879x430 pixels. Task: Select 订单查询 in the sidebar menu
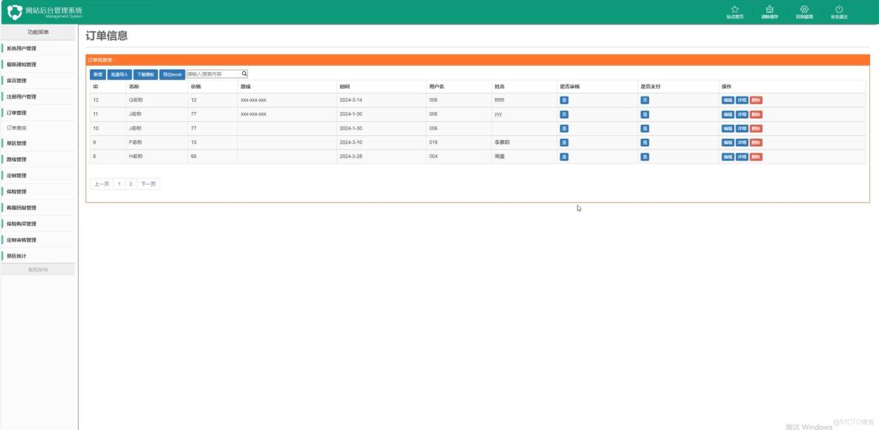(x=26, y=128)
